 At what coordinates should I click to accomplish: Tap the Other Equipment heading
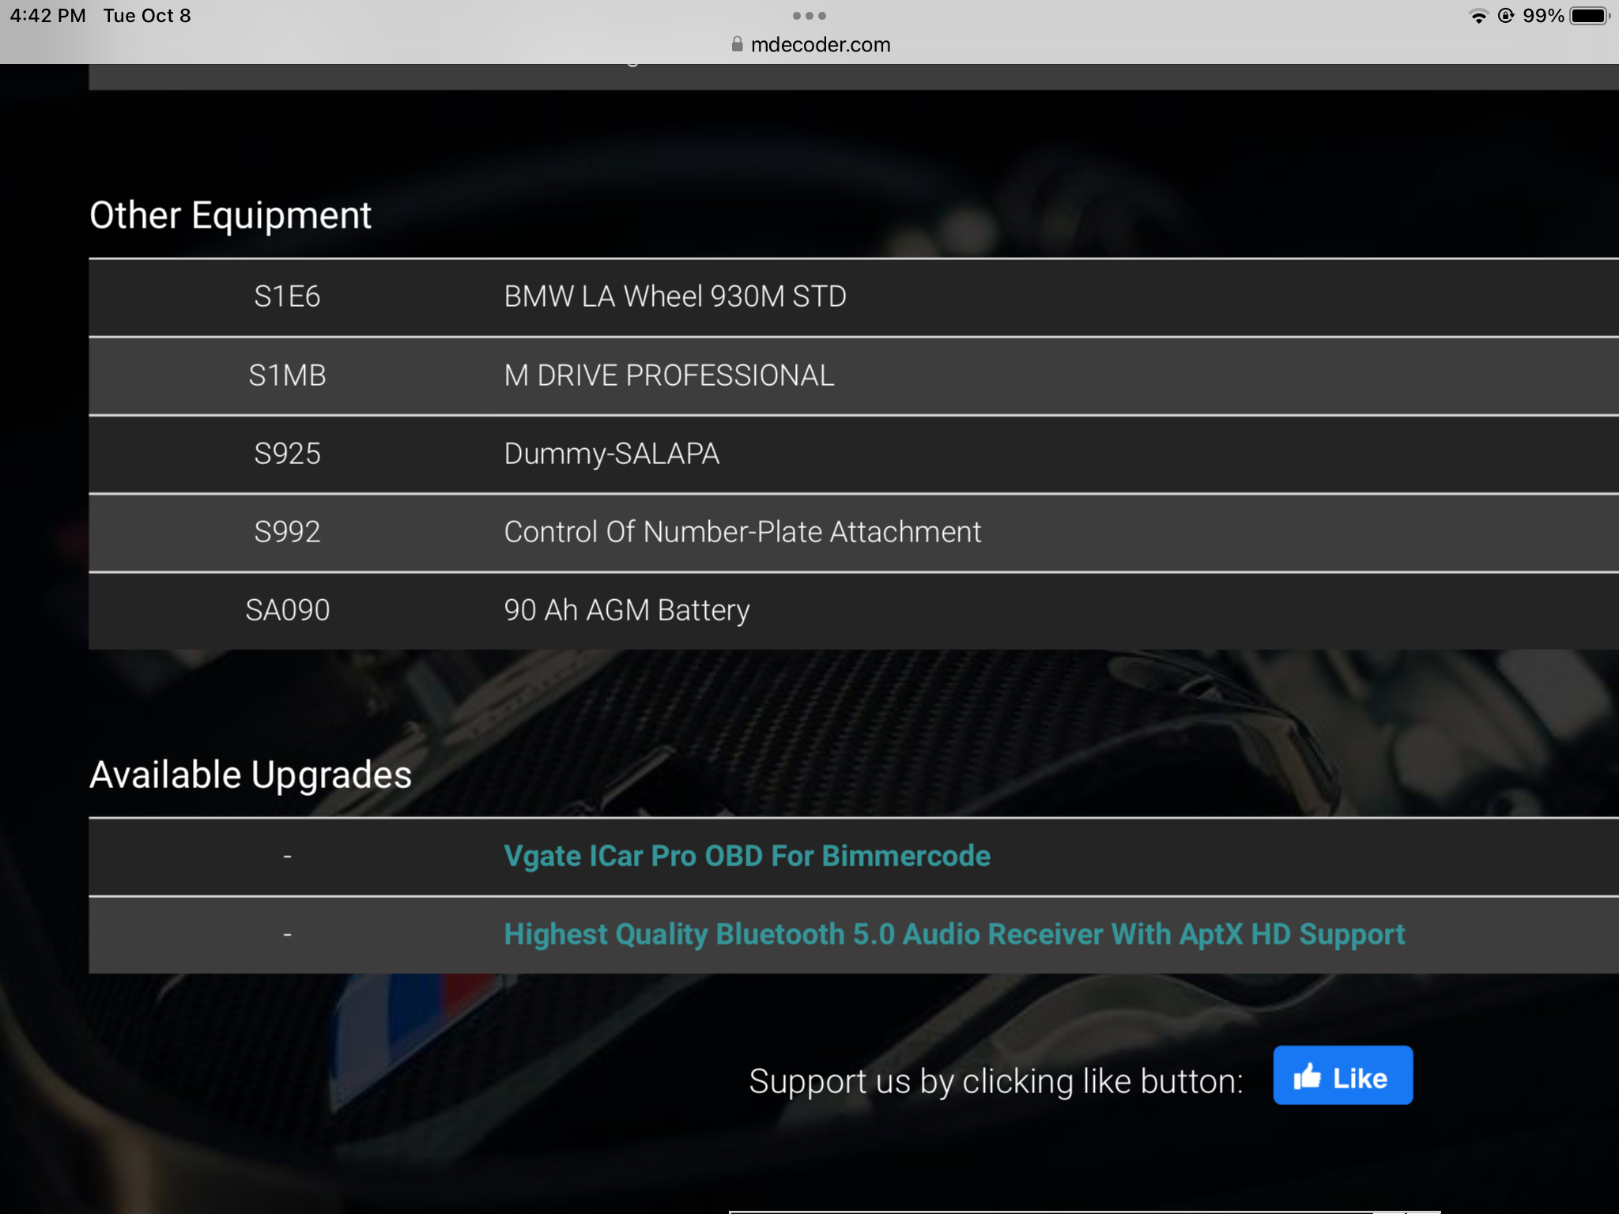[230, 216]
